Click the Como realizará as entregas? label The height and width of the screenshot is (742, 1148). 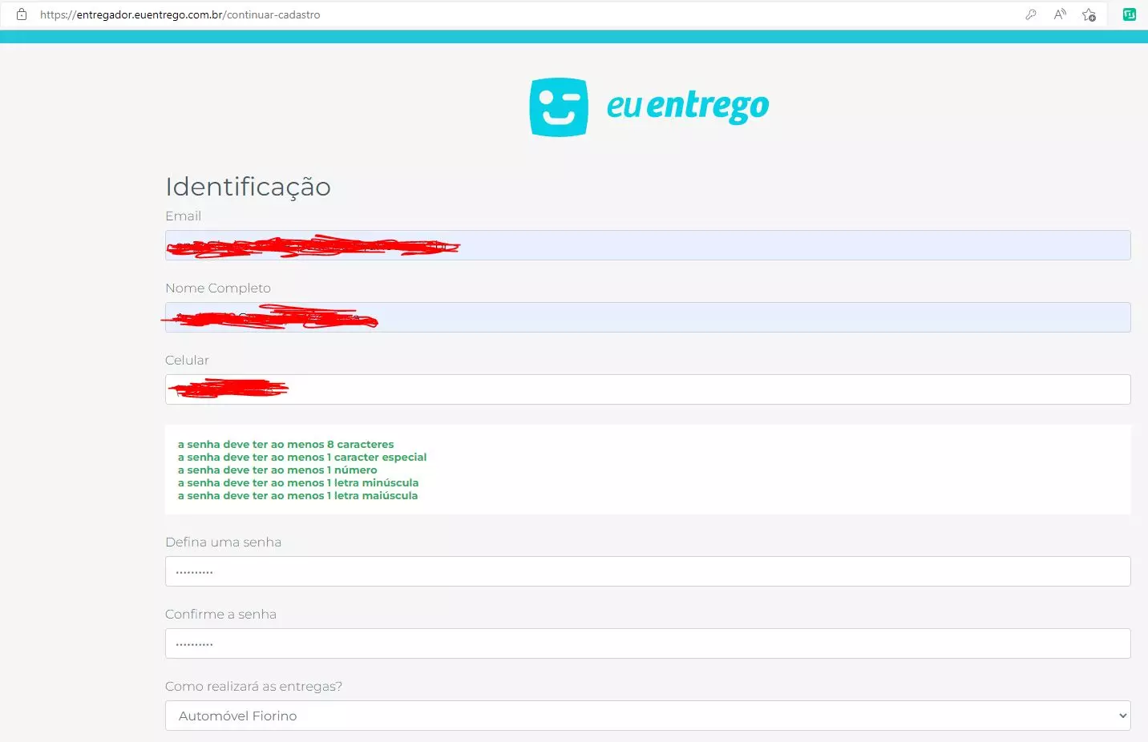click(253, 686)
